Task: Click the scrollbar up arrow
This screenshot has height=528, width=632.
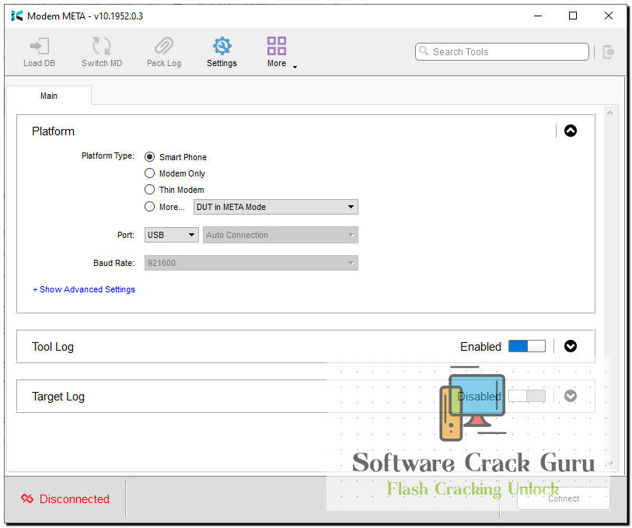Action: (609, 114)
